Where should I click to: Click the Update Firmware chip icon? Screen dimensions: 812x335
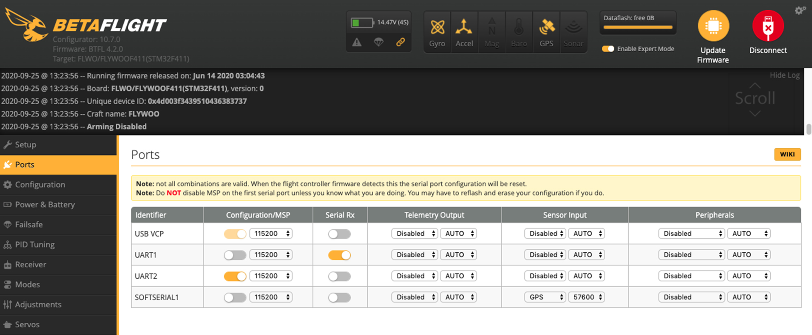pyautogui.click(x=713, y=26)
